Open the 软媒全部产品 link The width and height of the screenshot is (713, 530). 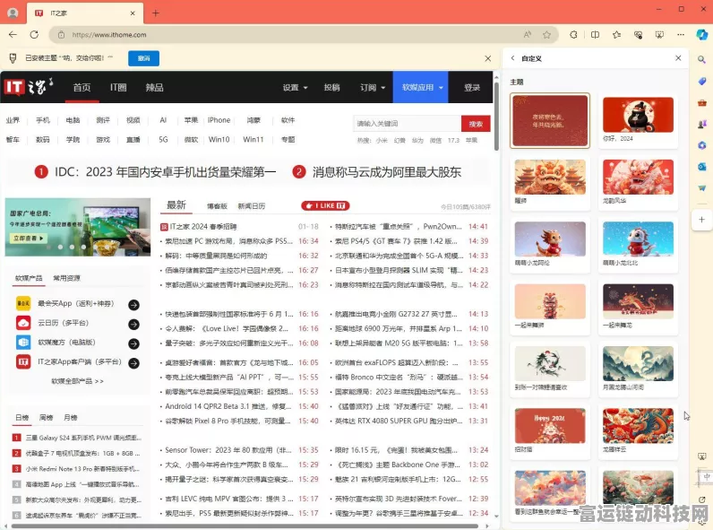pos(77,380)
